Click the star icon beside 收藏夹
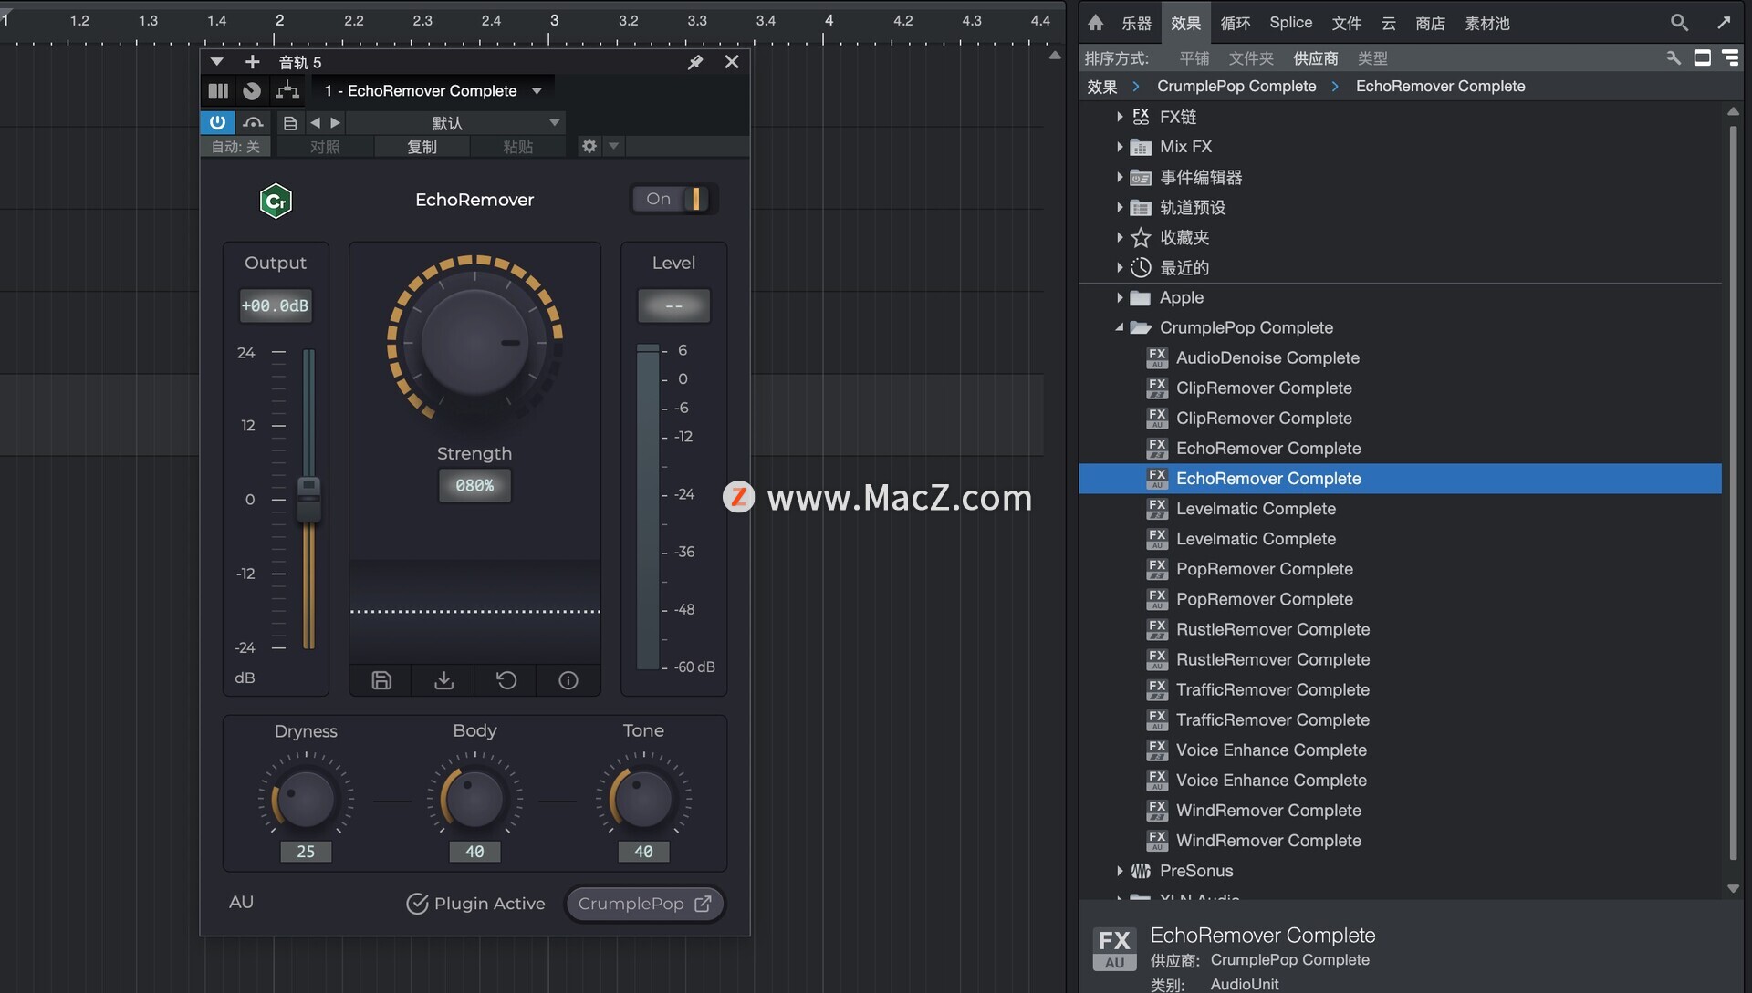The width and height of the screenshot is (1752, 993). pyautogui.click(x=1141, y=238)
